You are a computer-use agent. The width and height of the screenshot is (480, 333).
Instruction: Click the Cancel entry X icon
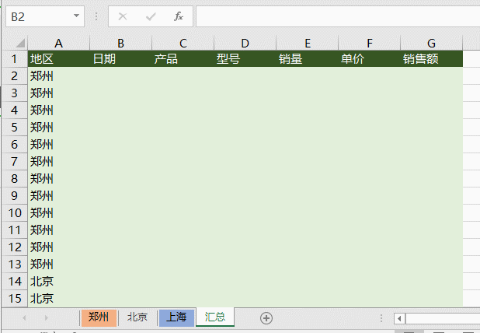tap(122, 16)
